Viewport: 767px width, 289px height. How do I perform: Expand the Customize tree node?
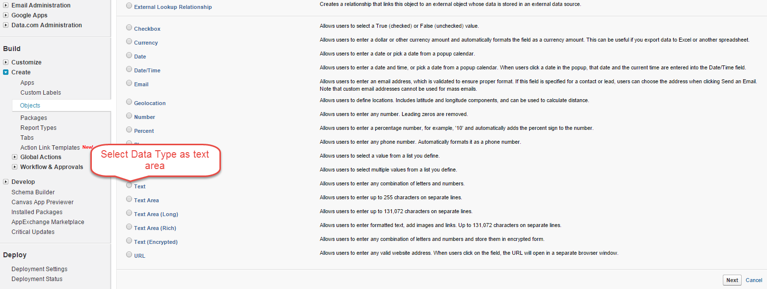click(x=6, y=62)
